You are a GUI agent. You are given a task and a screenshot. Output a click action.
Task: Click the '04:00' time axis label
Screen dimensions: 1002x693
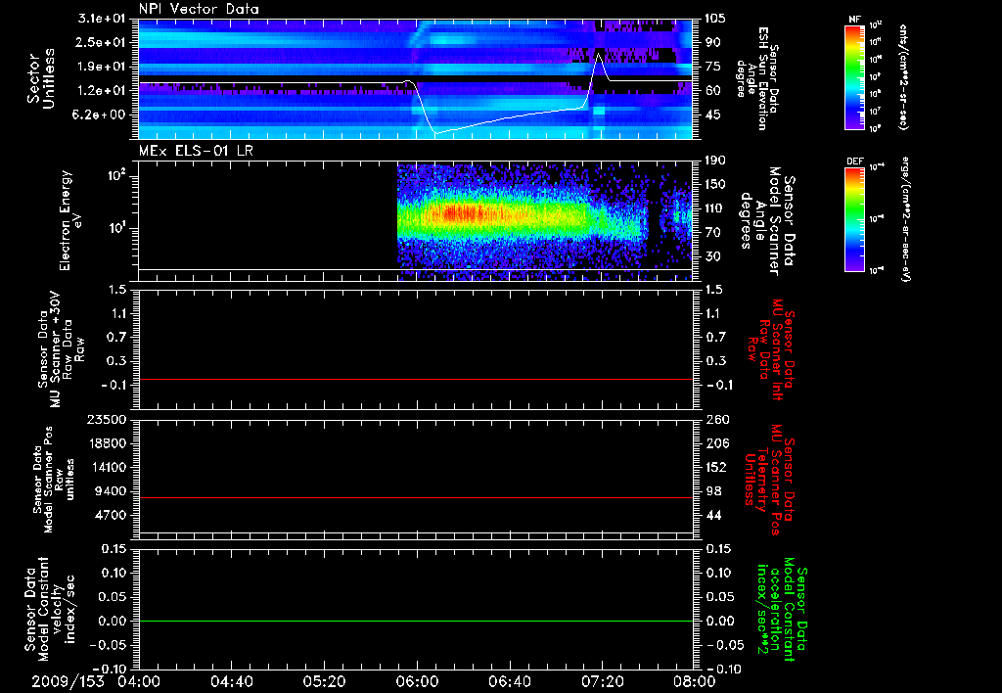[139, 681]
